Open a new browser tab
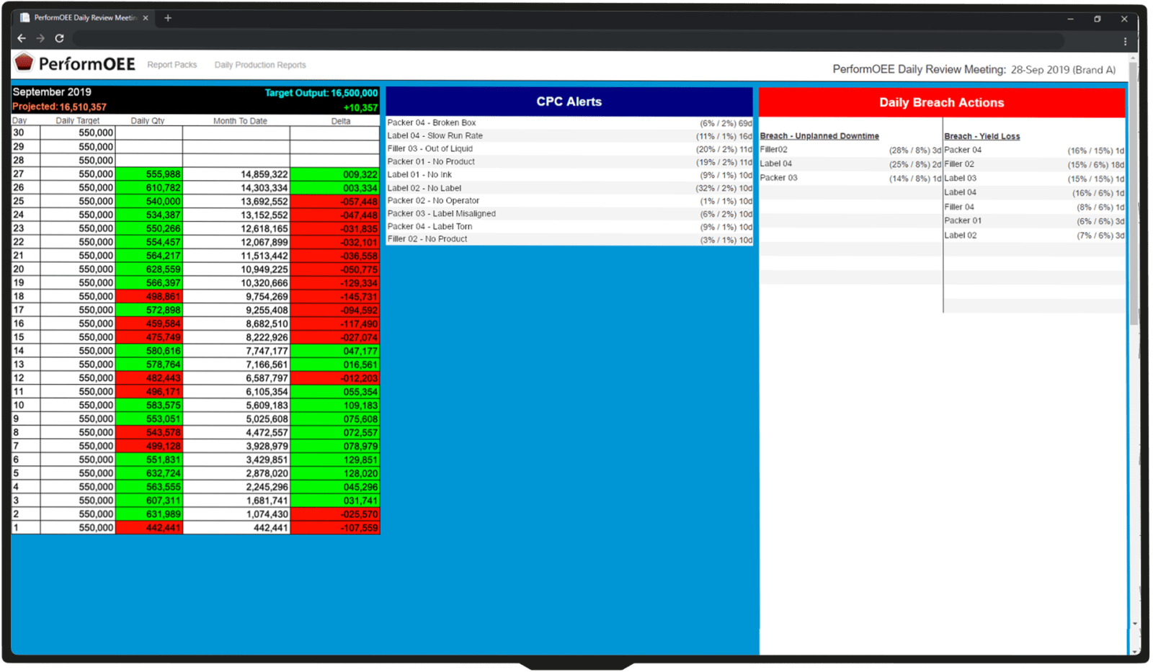Viewport: 1153px width, 672px height. pyautogui.click(x=168, y=18)
